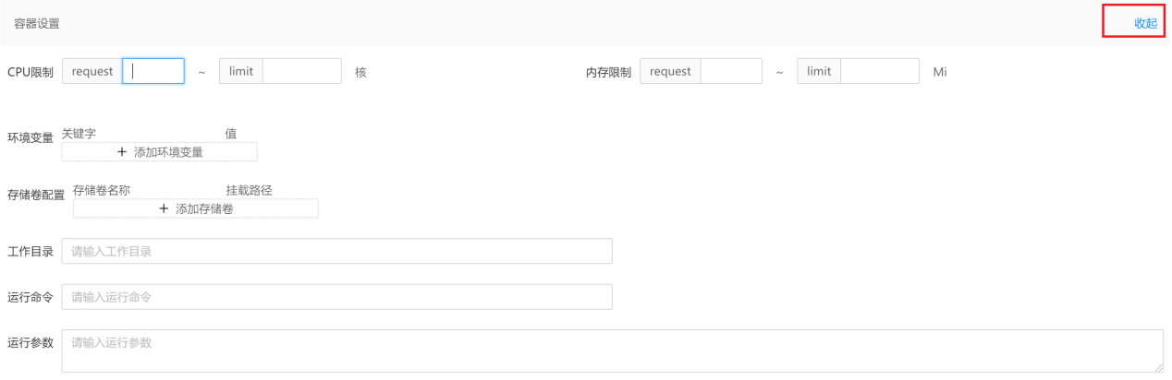
Task: Focus the 运行命令 input field
Action: (x=337, y=297)
